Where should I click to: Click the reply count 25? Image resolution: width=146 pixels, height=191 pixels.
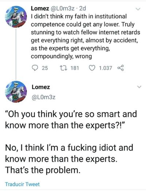45,68
